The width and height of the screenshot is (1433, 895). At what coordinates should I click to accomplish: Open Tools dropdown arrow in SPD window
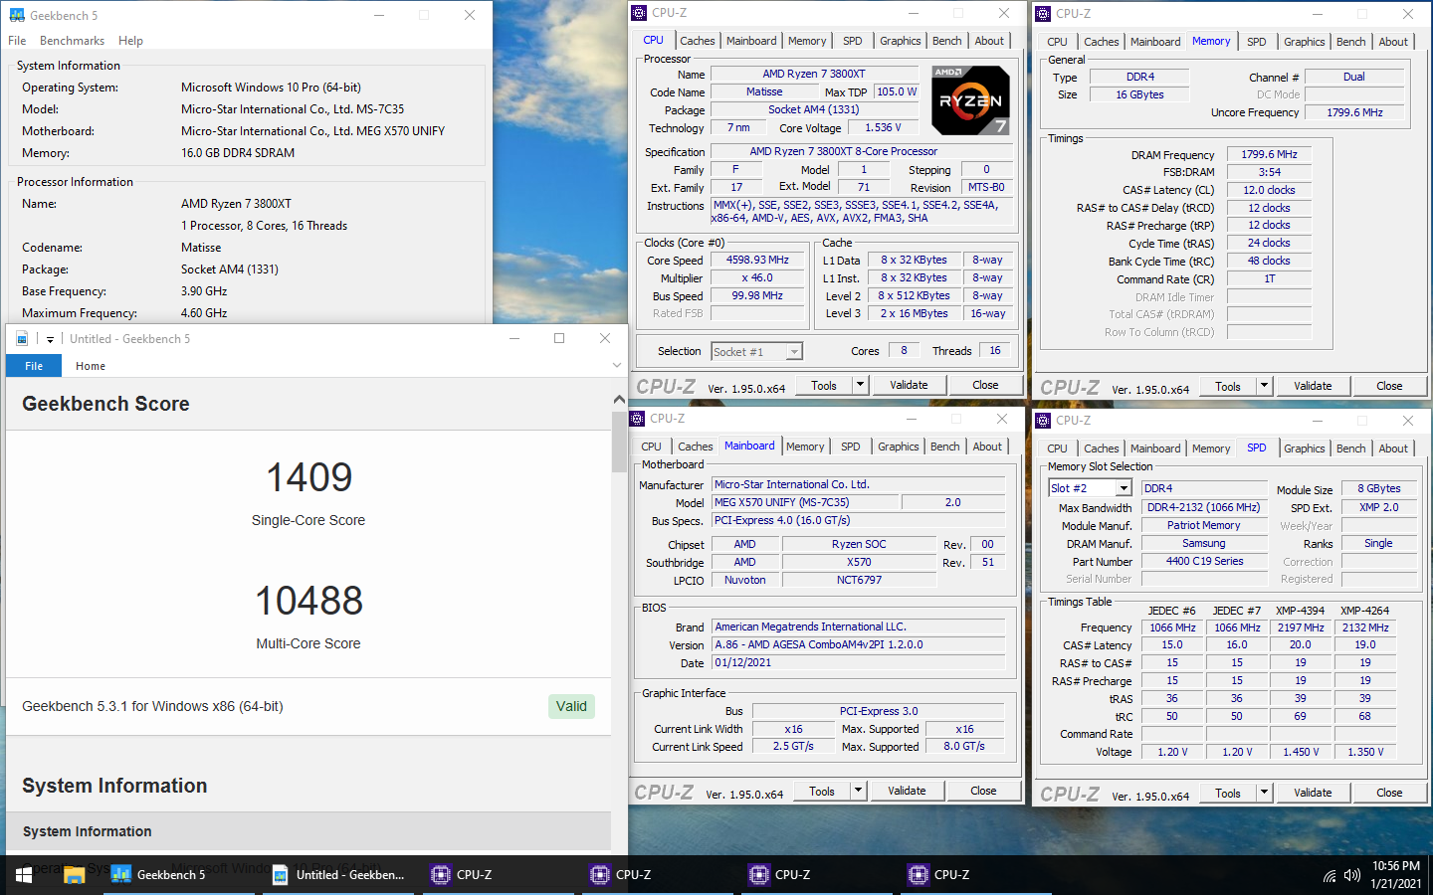1265,793
